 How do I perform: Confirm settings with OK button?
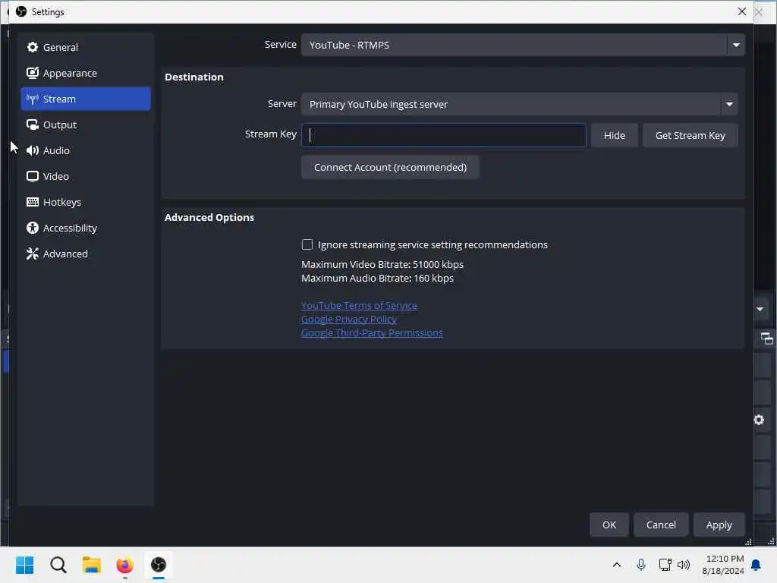609,525
